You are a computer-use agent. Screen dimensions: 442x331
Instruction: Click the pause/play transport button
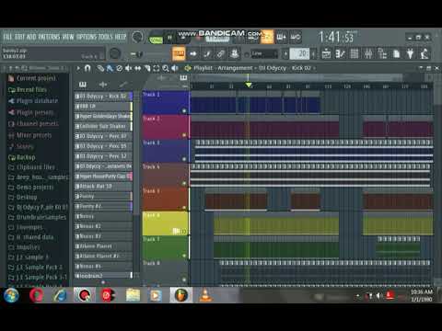click(x=169, y=38)
